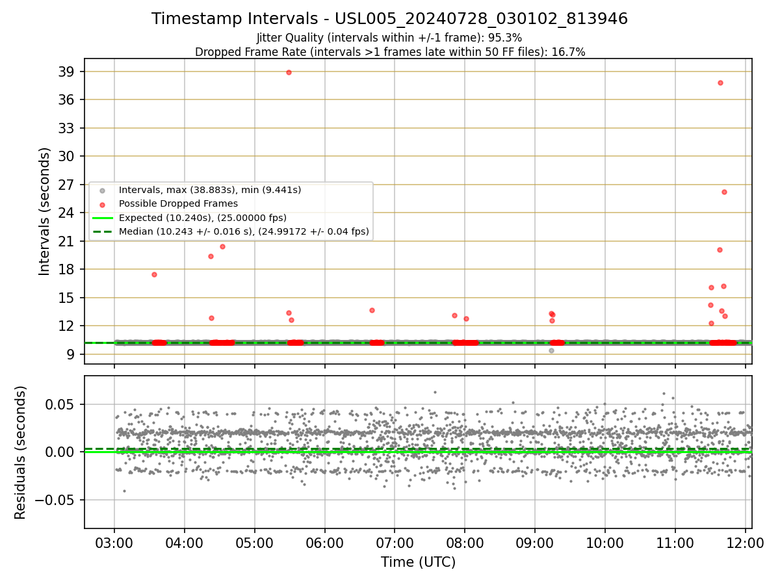
Task: Click the 39 tick on the intervals axis
Action: tap(67, 71)
